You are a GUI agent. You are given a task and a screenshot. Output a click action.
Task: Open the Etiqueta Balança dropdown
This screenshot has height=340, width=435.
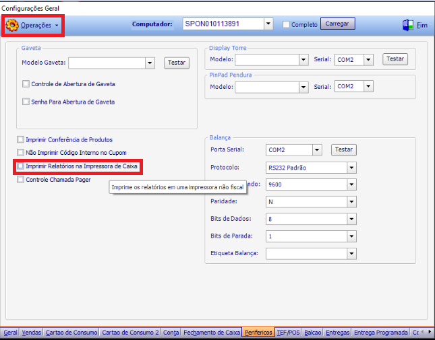(x=351, y=254)
